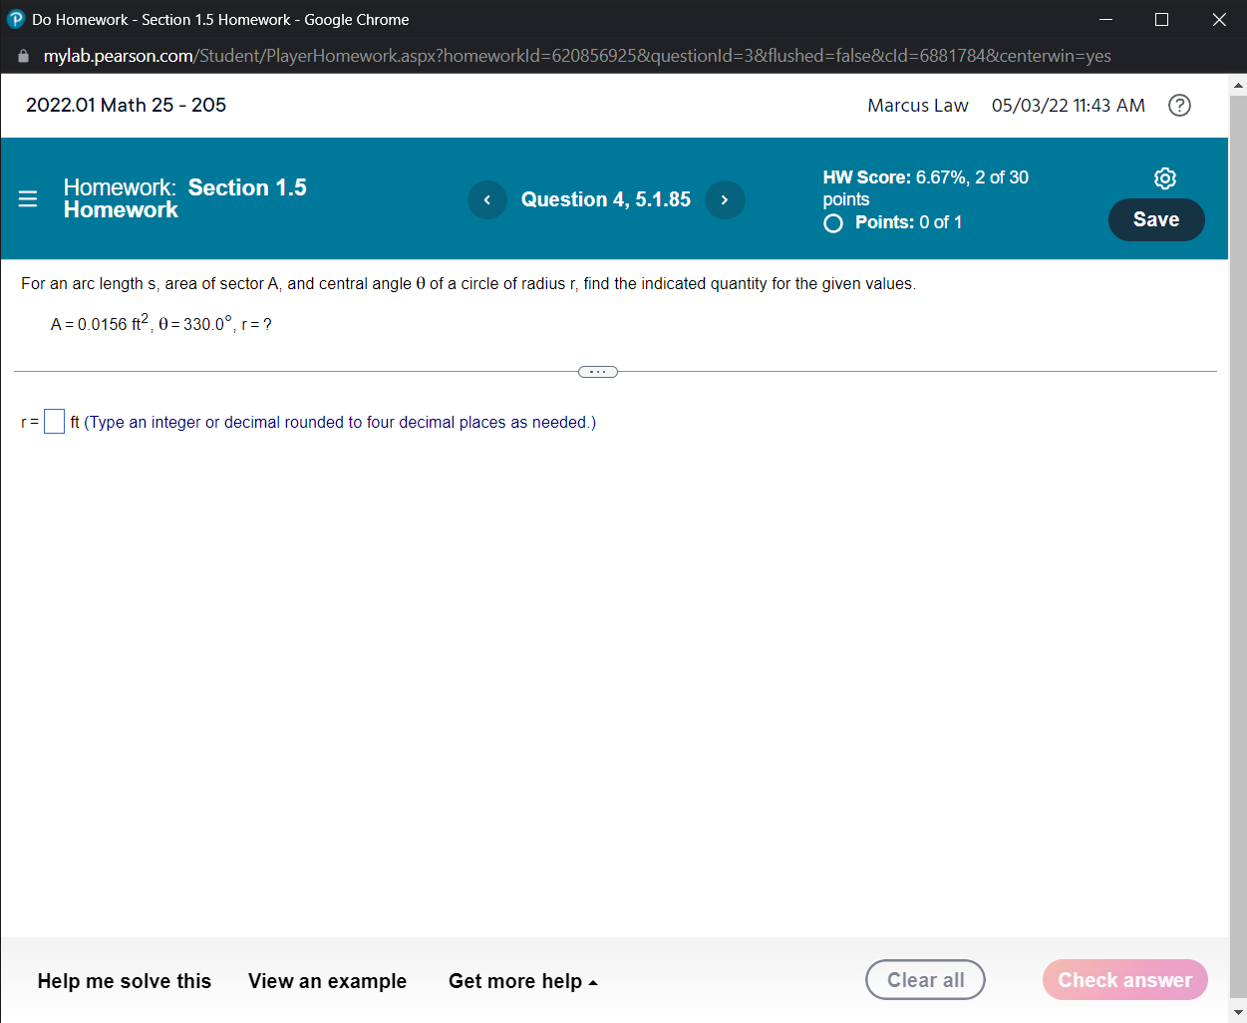Click the Pearson favicon in title bar
This screenshot has width=1247, height=1023.
[15, 19]
